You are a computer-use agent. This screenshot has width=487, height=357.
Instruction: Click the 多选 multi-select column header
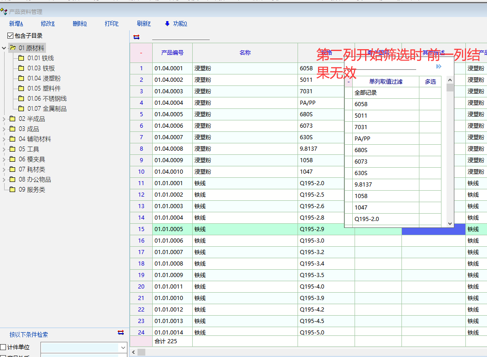coord(430,81)
